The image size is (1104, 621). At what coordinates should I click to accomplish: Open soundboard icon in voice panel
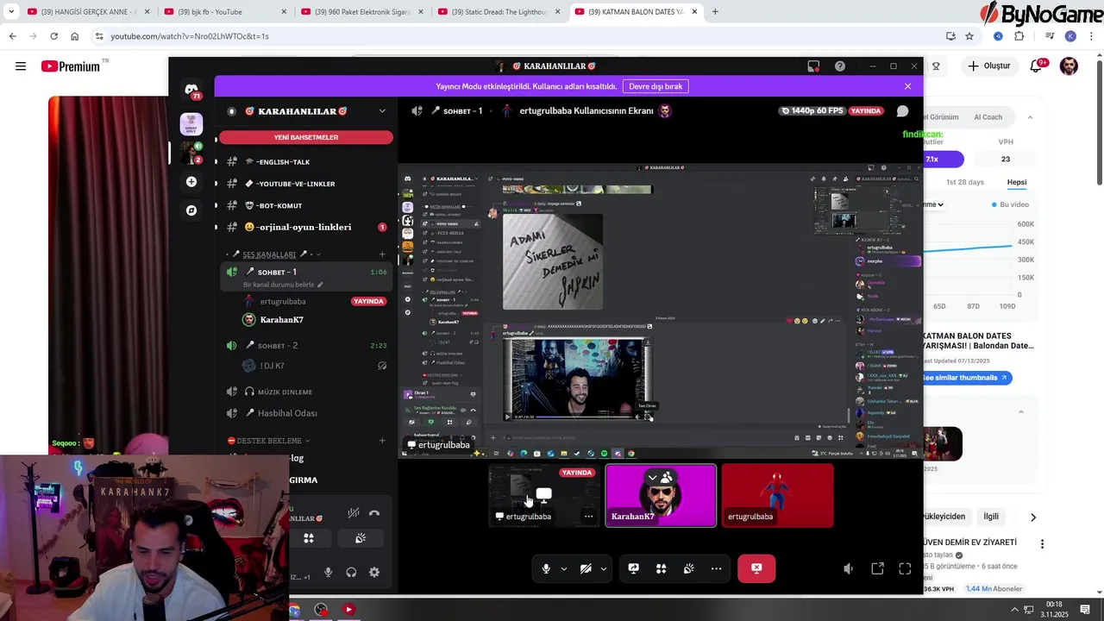[361, 538]
